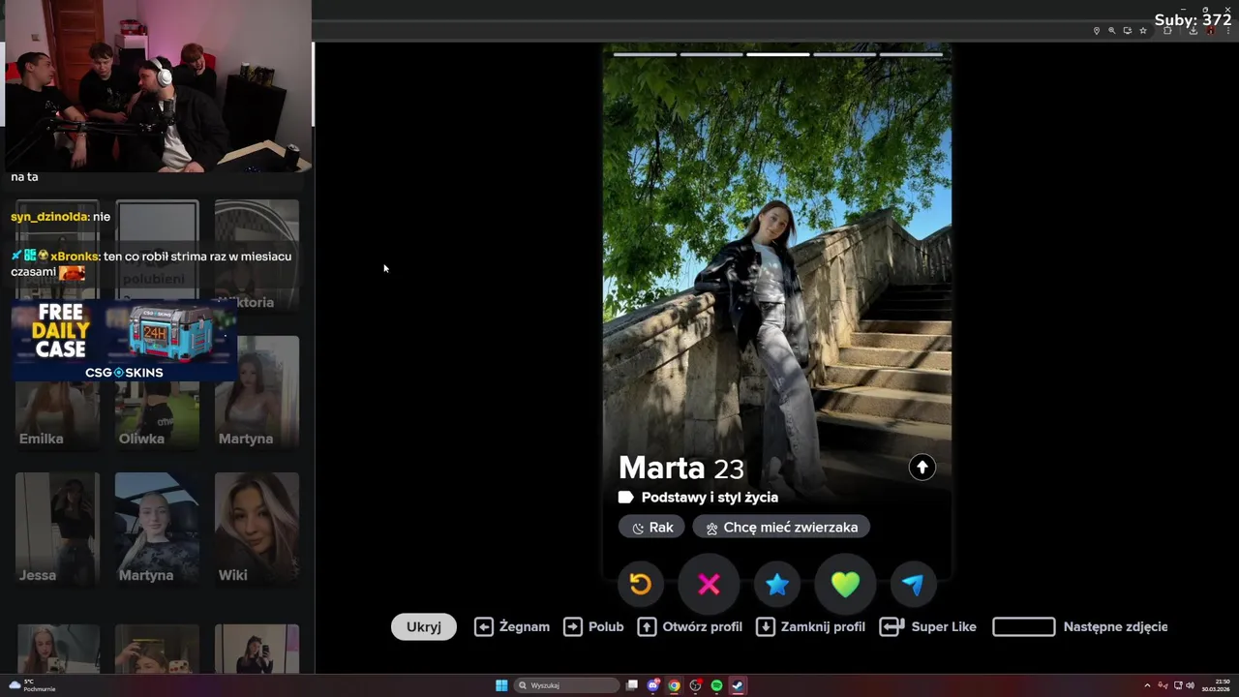
Task: Open the Jessa match thumbnail
Action: (57, 529)
